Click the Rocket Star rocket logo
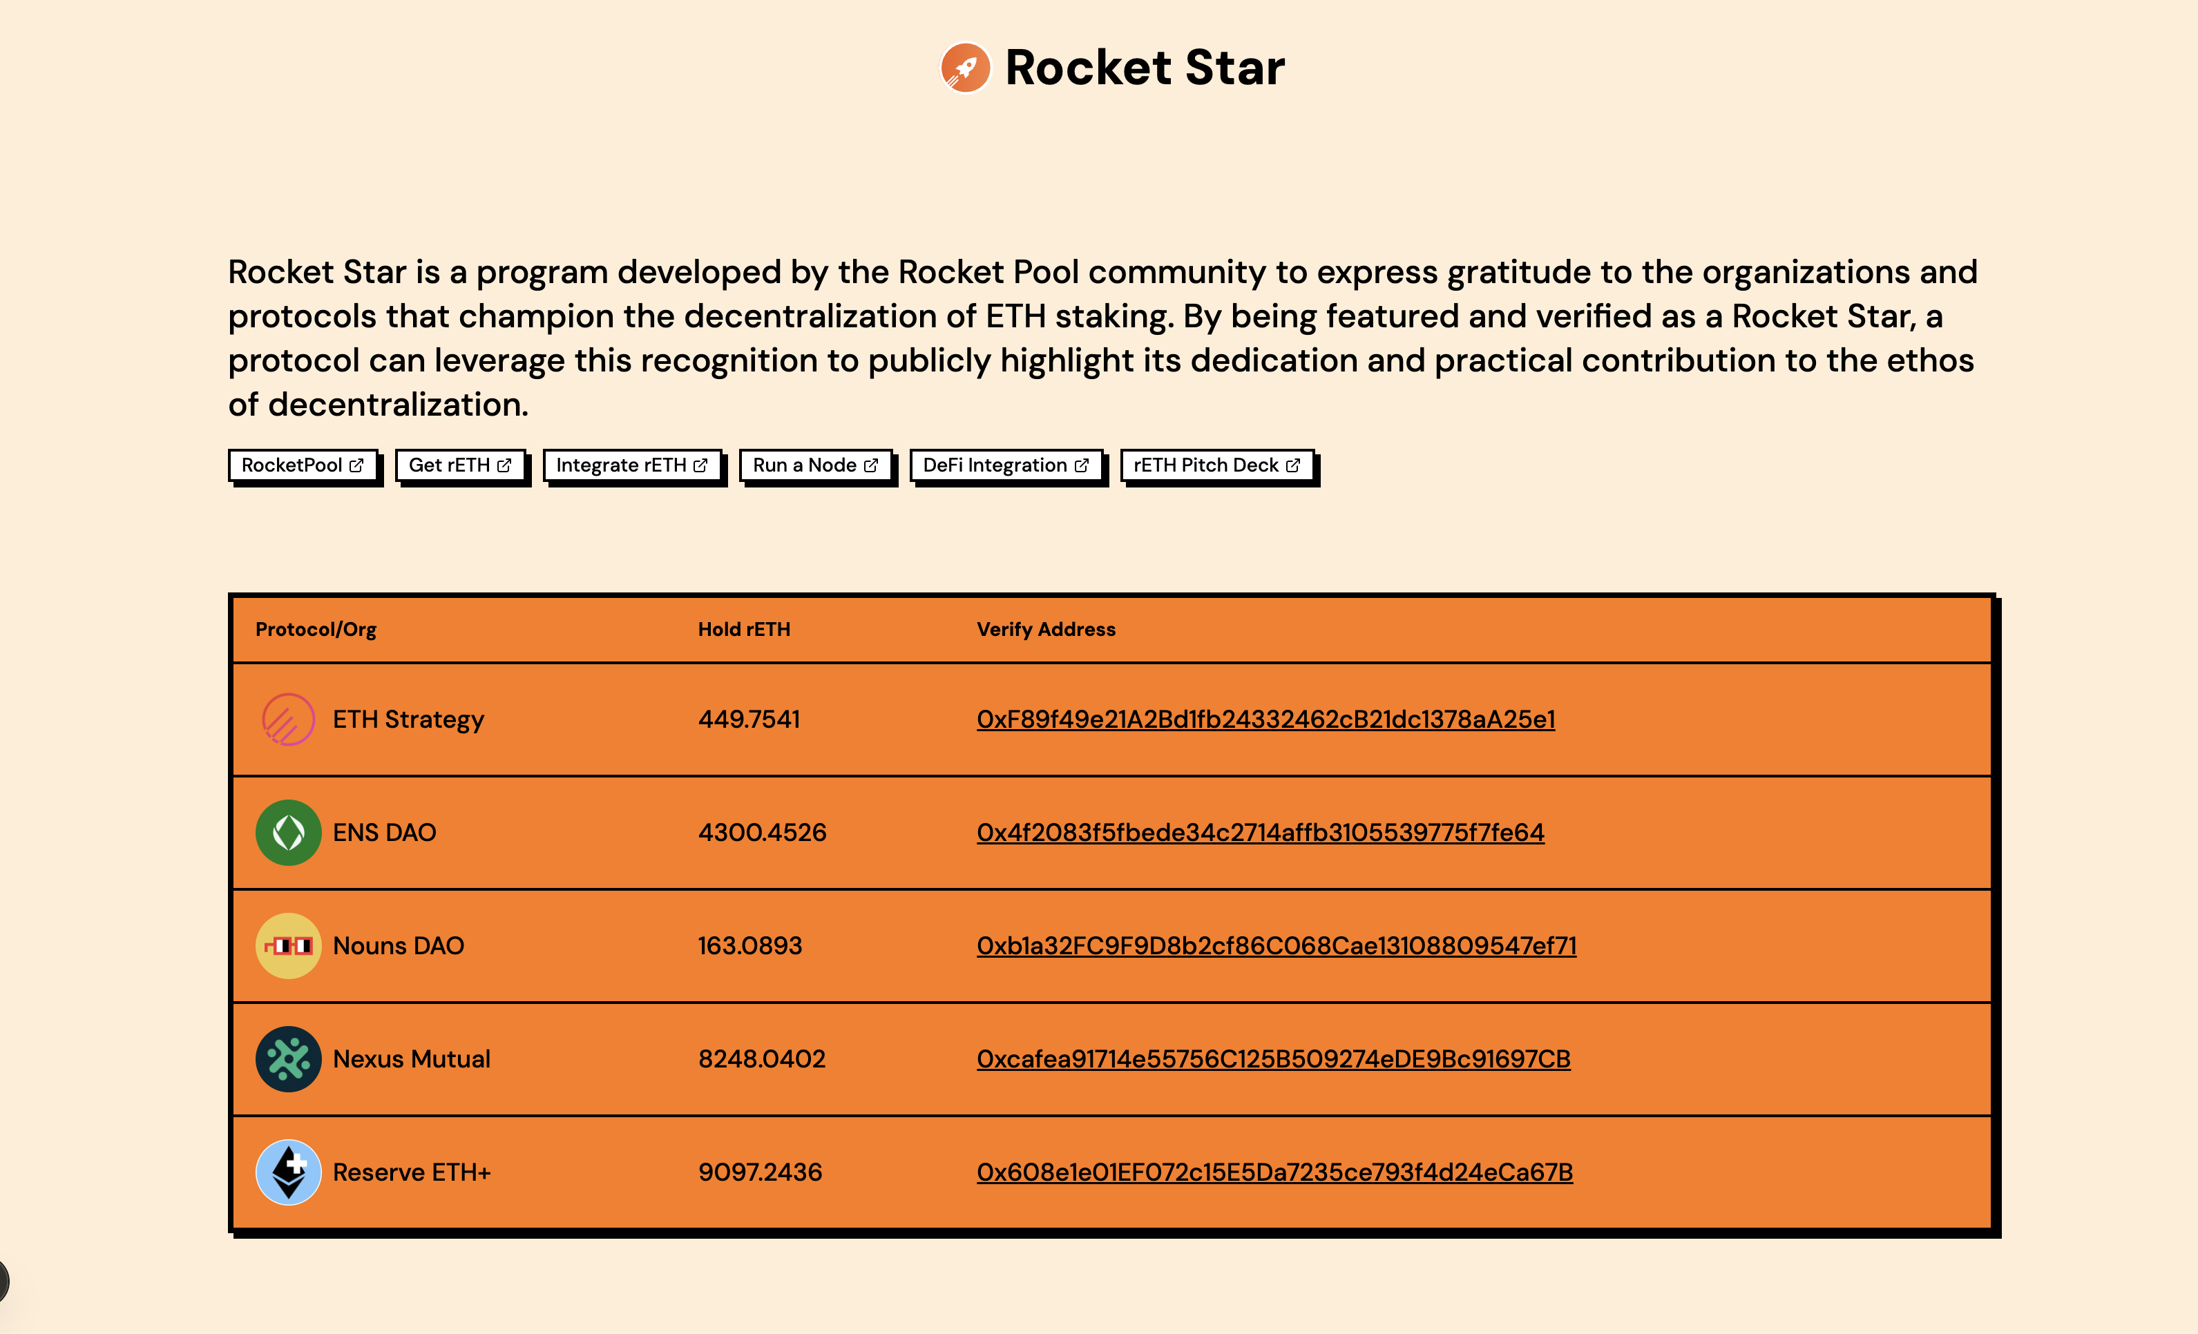This screenshot has width=2198, height=1334. [x=965, y=68]
